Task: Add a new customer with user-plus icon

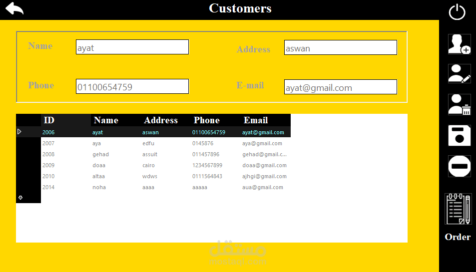Action: pos(460,44)
